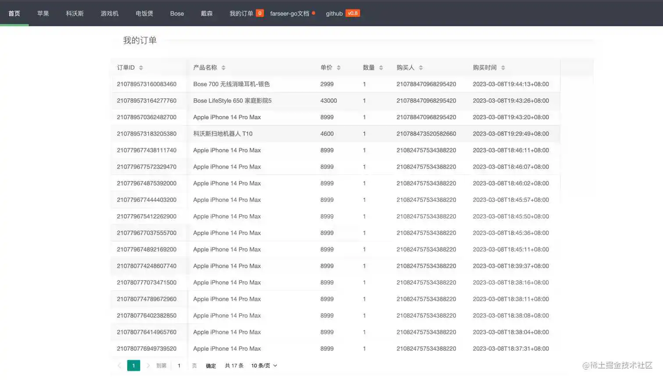Click order ID 210780776414965760
The image size is (663, 380).
click(146, 332)
